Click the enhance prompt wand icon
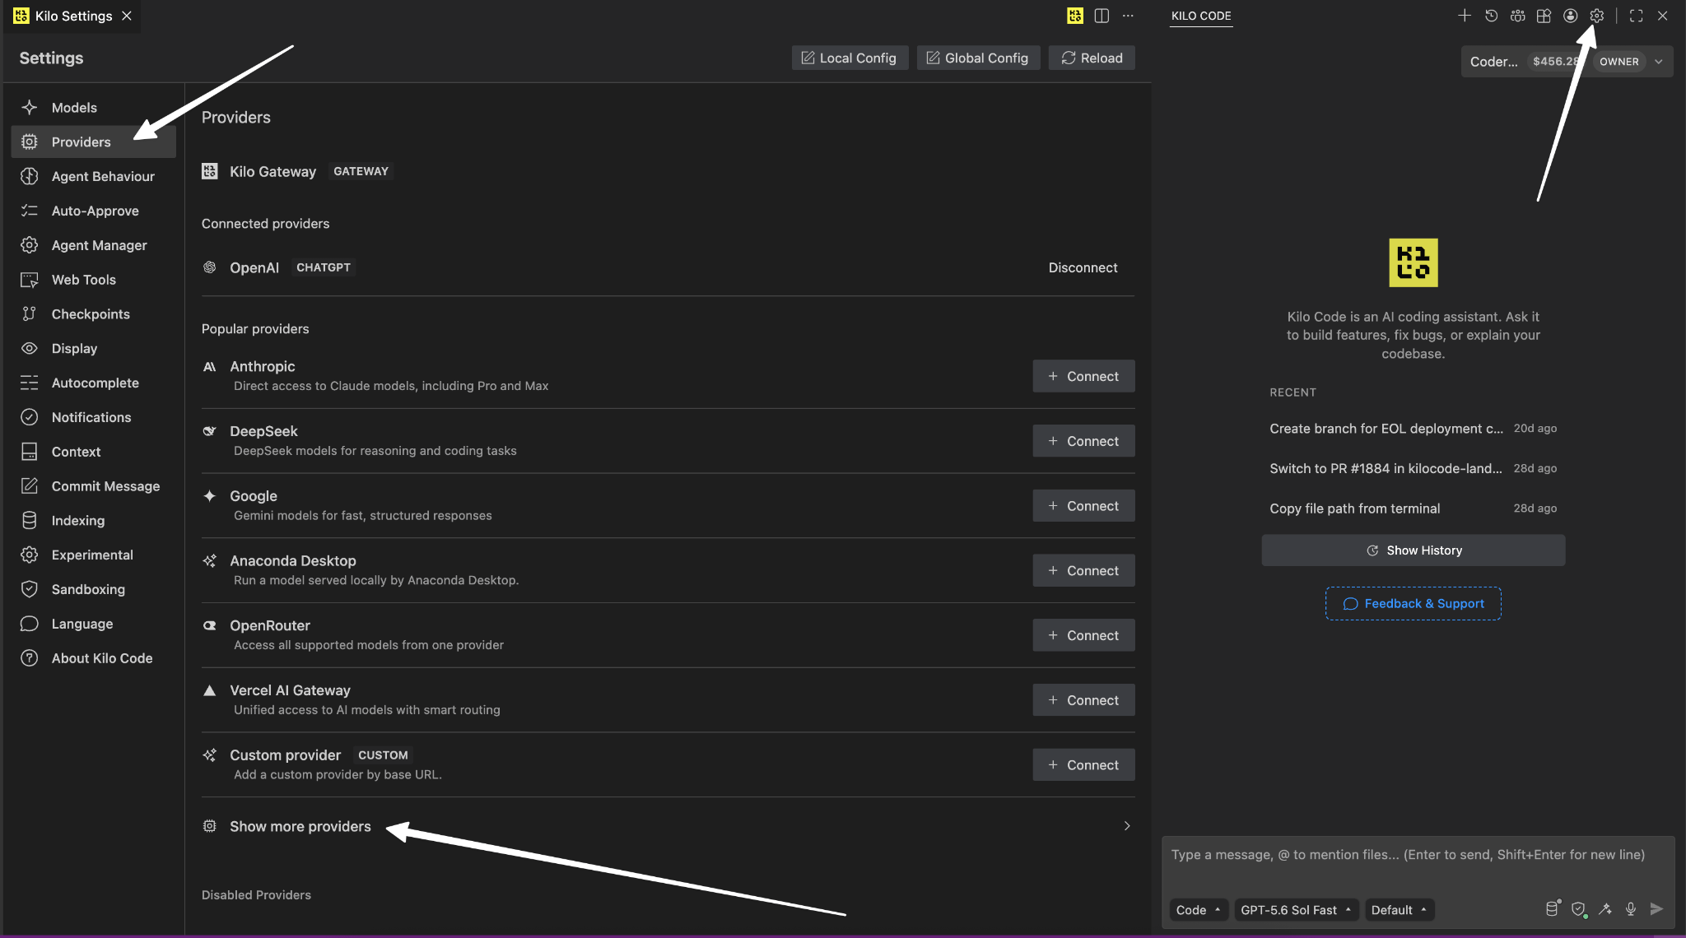The image size is (1686, 938). click(x=1604, y=909)
